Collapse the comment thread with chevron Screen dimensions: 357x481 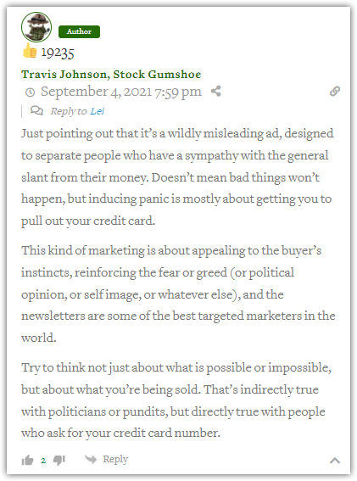(335, 461)
